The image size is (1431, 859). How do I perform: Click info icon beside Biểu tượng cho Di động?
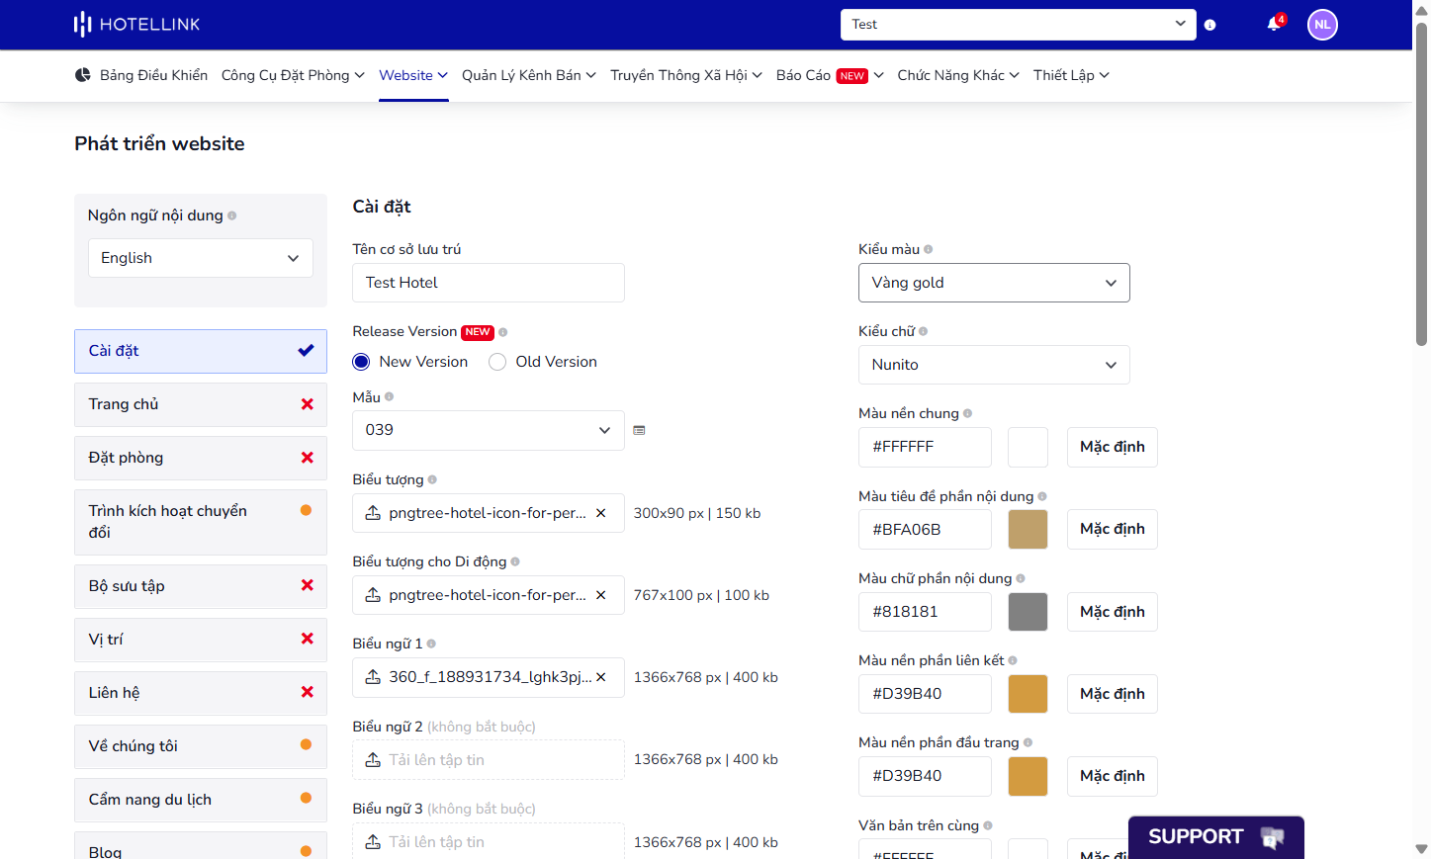[515, 561]
